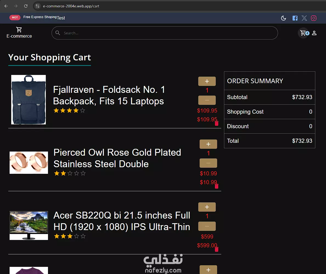Click the $10.99 unit price of rings
This screenshot has width=326, height=274.
click(x=208, y=174)
